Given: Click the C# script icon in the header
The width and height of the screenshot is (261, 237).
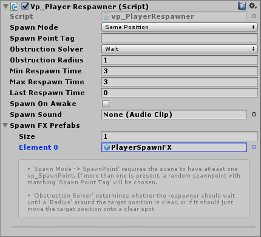Looking at the screenshot, I should click(15, 7).
